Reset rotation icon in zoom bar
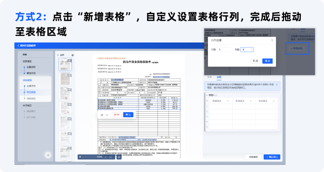 coord(106,157)
